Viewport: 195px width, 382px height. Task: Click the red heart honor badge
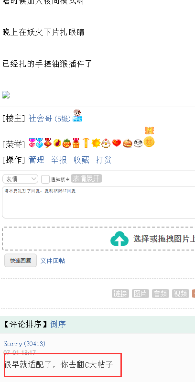117,143
